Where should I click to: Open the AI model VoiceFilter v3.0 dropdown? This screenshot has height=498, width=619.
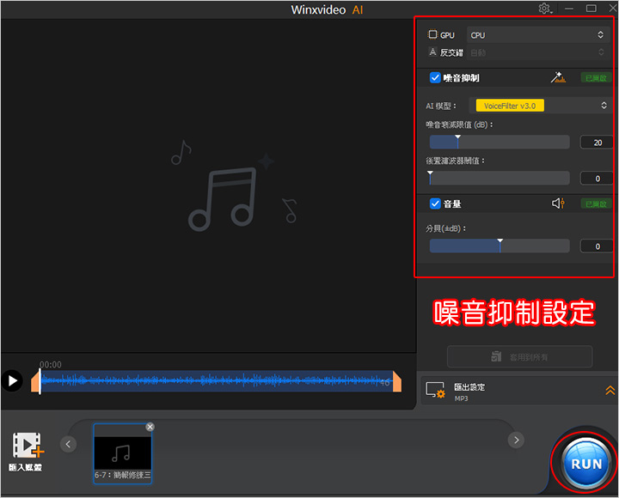(541, 106)
